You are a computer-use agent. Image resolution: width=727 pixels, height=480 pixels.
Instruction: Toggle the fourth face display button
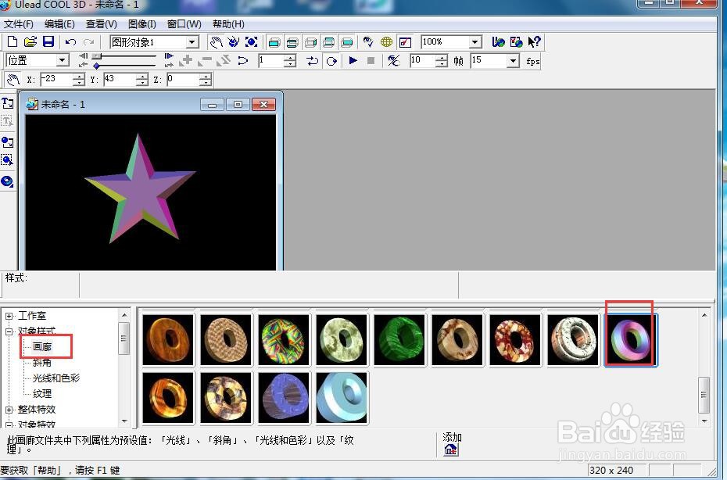[328, 42]
